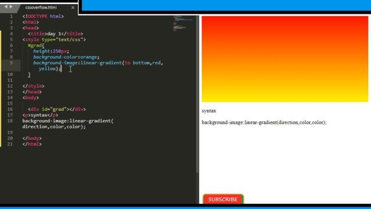Click the '<div id="grad"></div>' line

tap(57, 109)
